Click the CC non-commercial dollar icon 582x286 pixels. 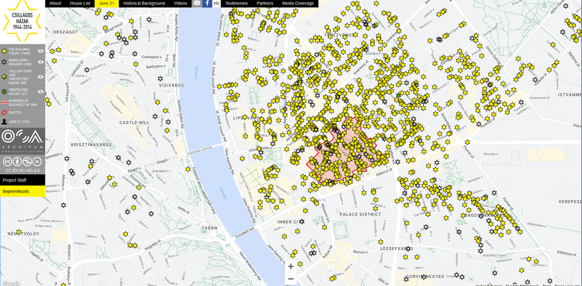(x=27, y=162)
